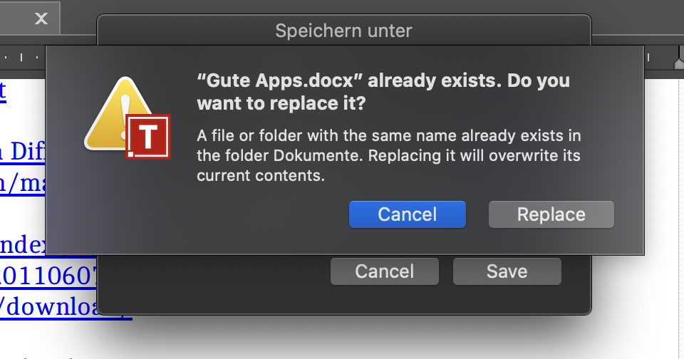Click the red TextMaker T badge icon
Viewport: 684px width, 359px height.
148,137
